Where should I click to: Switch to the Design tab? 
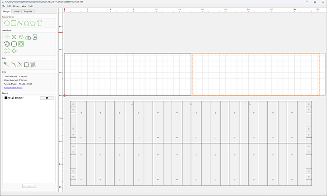click(6, 11)
